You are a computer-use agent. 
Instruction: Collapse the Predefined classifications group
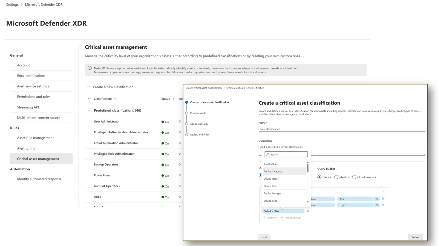(89, 110)
